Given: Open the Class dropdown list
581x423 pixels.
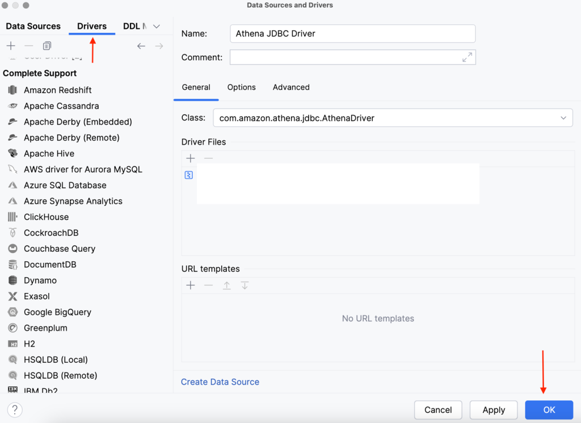Looking at the screenshot, I should pyautogui.click(x=563, y=118).
